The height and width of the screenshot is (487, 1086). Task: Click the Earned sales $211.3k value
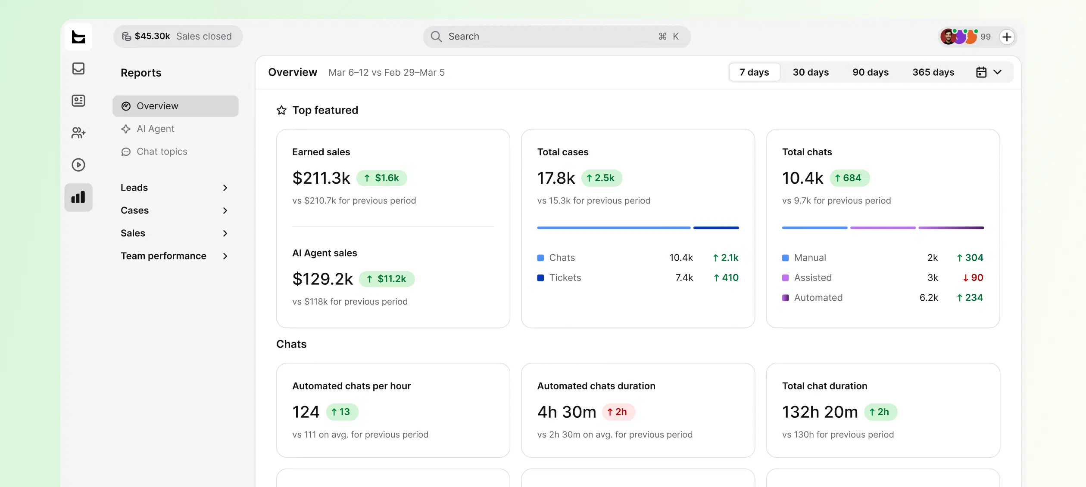click(x=321, y=178)
